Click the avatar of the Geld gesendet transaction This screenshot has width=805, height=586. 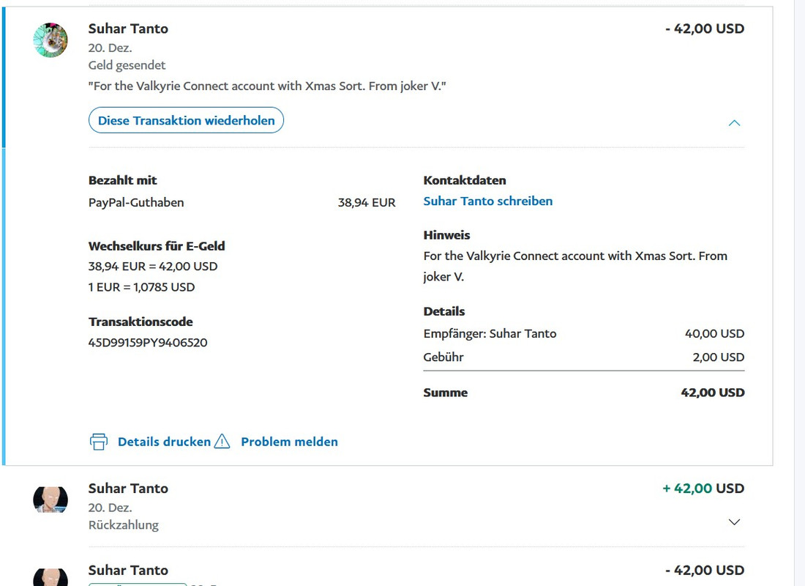pos(50,40)
